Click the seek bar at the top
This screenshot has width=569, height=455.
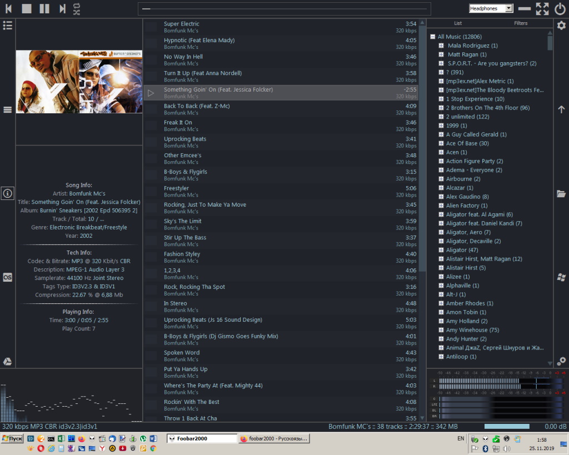pos(284,9)
